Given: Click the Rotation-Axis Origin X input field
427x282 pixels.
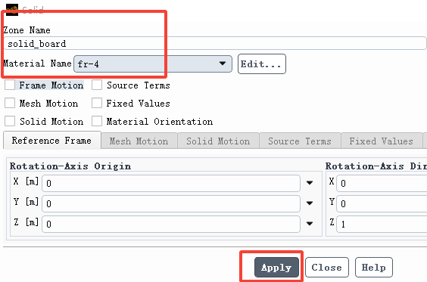Looking at the screenshot, I should point(171,183).
